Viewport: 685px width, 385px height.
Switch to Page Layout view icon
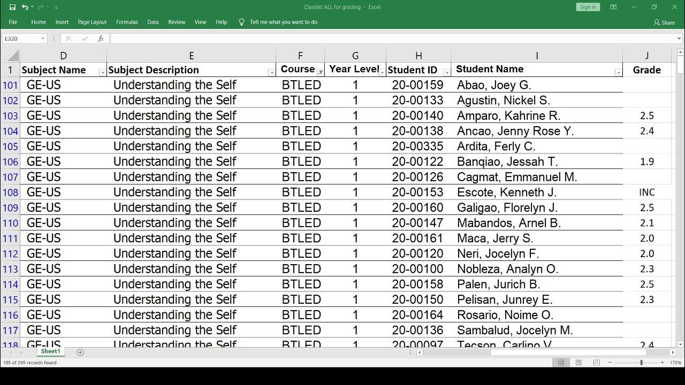click(x=579, y=363)
